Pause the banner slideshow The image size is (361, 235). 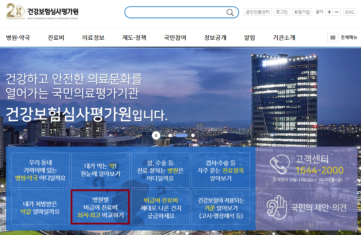tap(156, 135)
